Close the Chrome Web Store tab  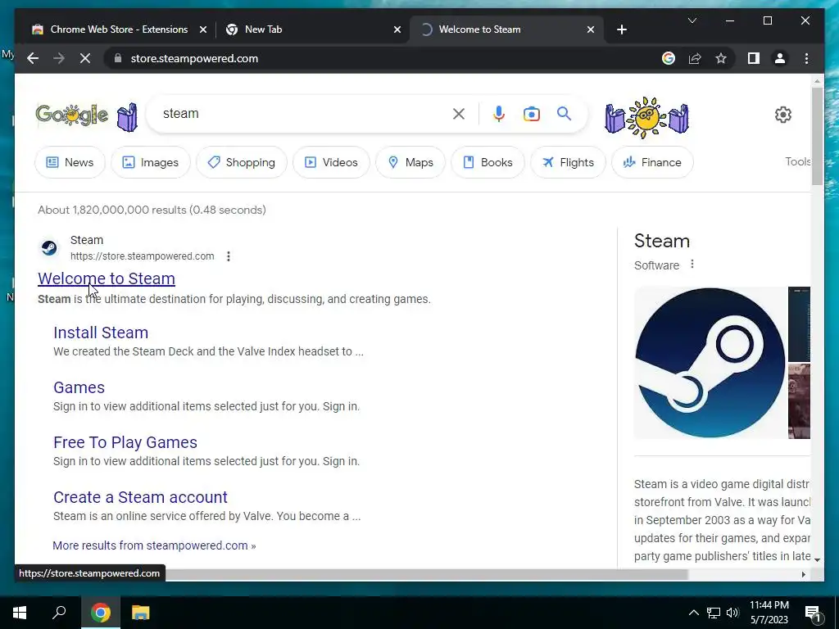pos(203,29)
